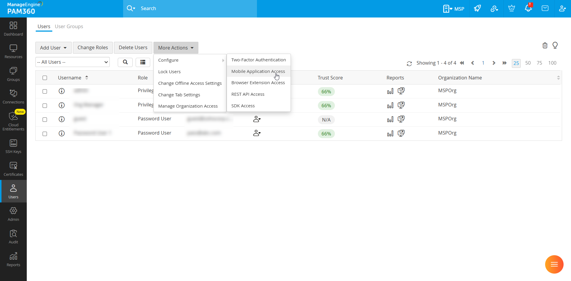The image size is (571, 281).
Task: Click the trash icon above the table
Action: click(x=545, y=45)
